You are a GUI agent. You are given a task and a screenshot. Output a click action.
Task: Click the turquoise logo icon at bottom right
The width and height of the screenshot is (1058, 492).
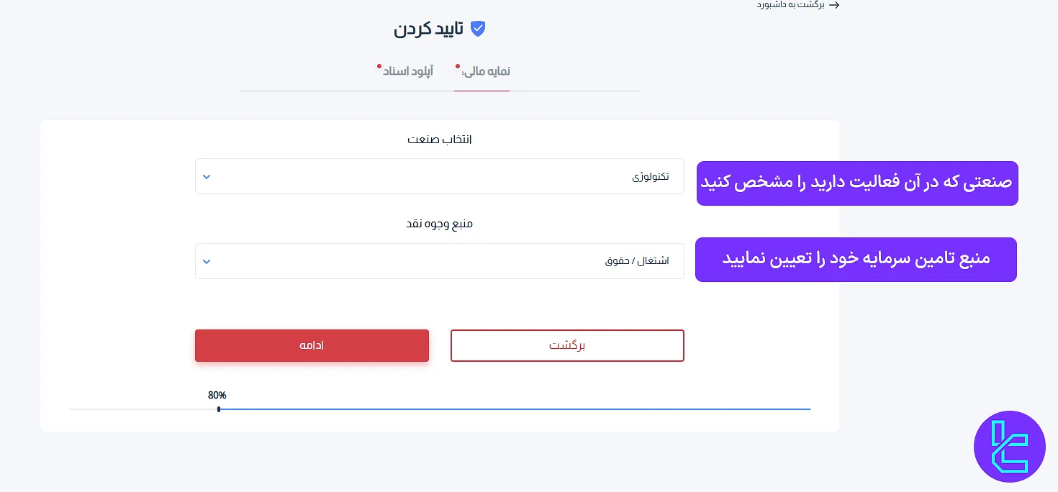coord(1010,446)
